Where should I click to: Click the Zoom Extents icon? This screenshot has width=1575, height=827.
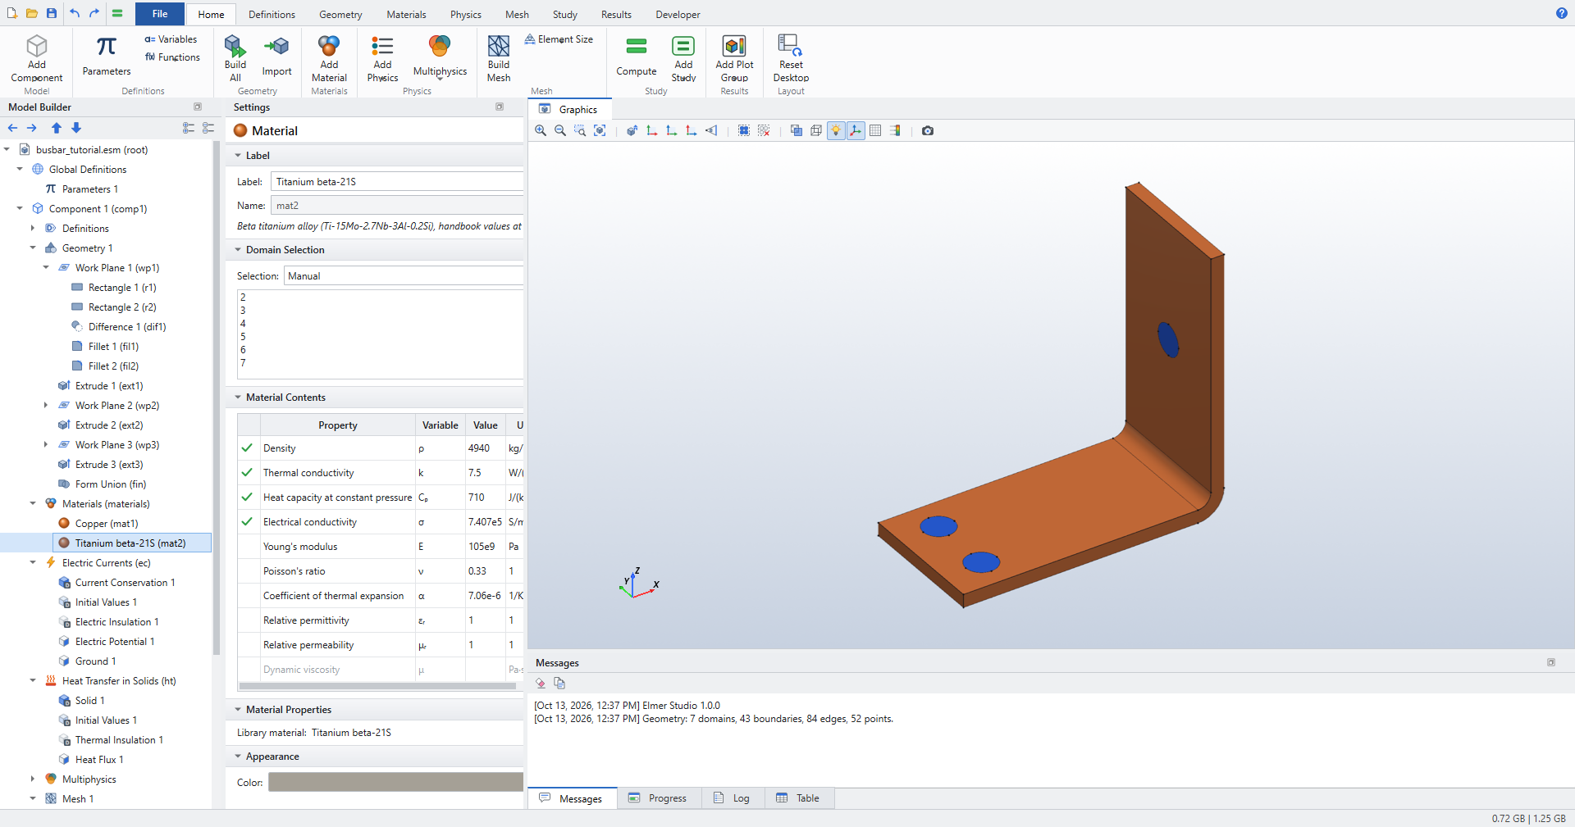point(600,130)
